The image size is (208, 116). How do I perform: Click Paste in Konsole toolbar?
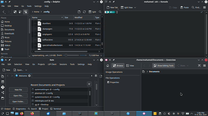(184, 7)
